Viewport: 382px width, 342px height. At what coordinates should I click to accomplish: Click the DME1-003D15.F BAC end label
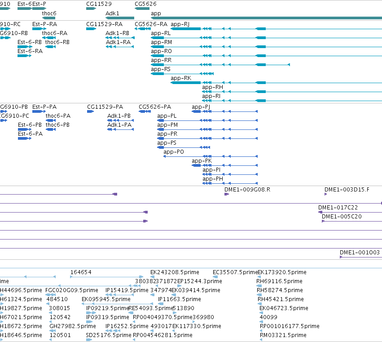347,190
